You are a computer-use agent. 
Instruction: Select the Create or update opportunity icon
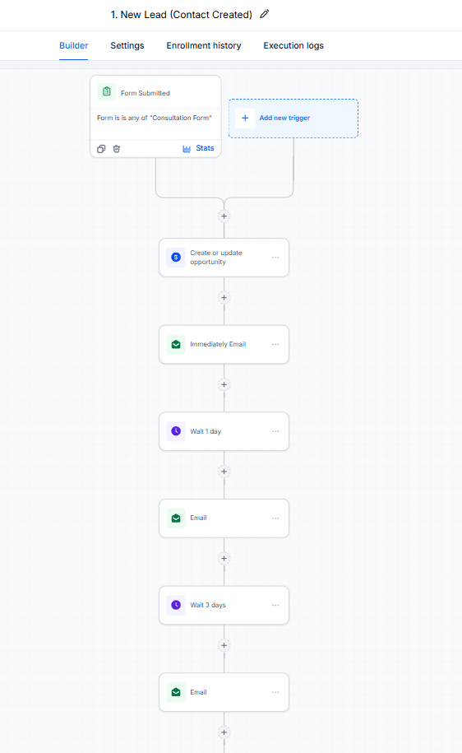[176, 258]
